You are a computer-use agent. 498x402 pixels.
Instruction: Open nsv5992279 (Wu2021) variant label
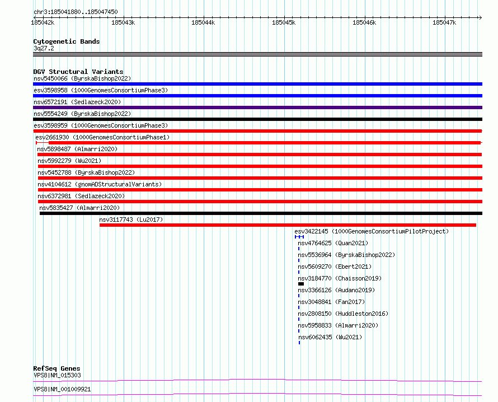coord(69,161)
